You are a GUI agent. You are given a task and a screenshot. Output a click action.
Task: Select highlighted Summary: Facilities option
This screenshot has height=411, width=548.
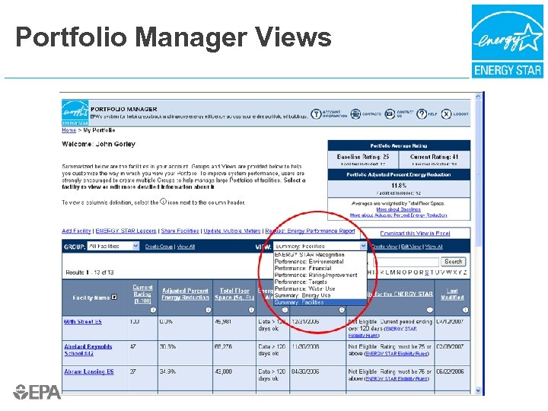coord(320,302)
